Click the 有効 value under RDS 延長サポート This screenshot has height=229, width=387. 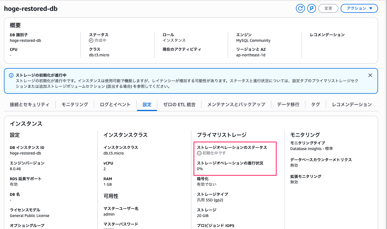14,184
